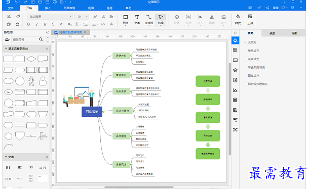The image size is (311, 189).
Task: Toggle bold formatting (B)
Action: tap(28, 24)
